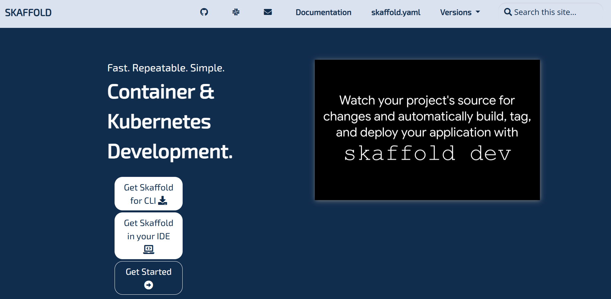The image size is (611, 299).
Task: Open the GitHub repository icon link
Action: click(x=204, y=12)
